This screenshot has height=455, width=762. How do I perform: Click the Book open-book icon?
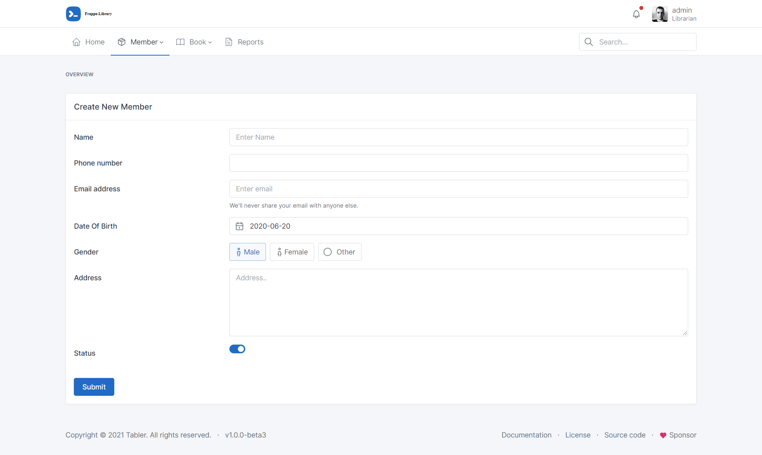point(181,42)
